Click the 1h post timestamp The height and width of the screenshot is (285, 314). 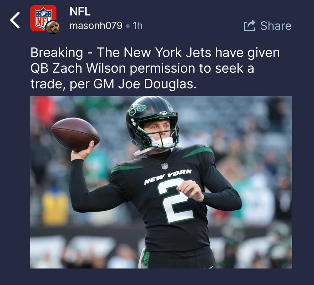[x=138, y=26]
